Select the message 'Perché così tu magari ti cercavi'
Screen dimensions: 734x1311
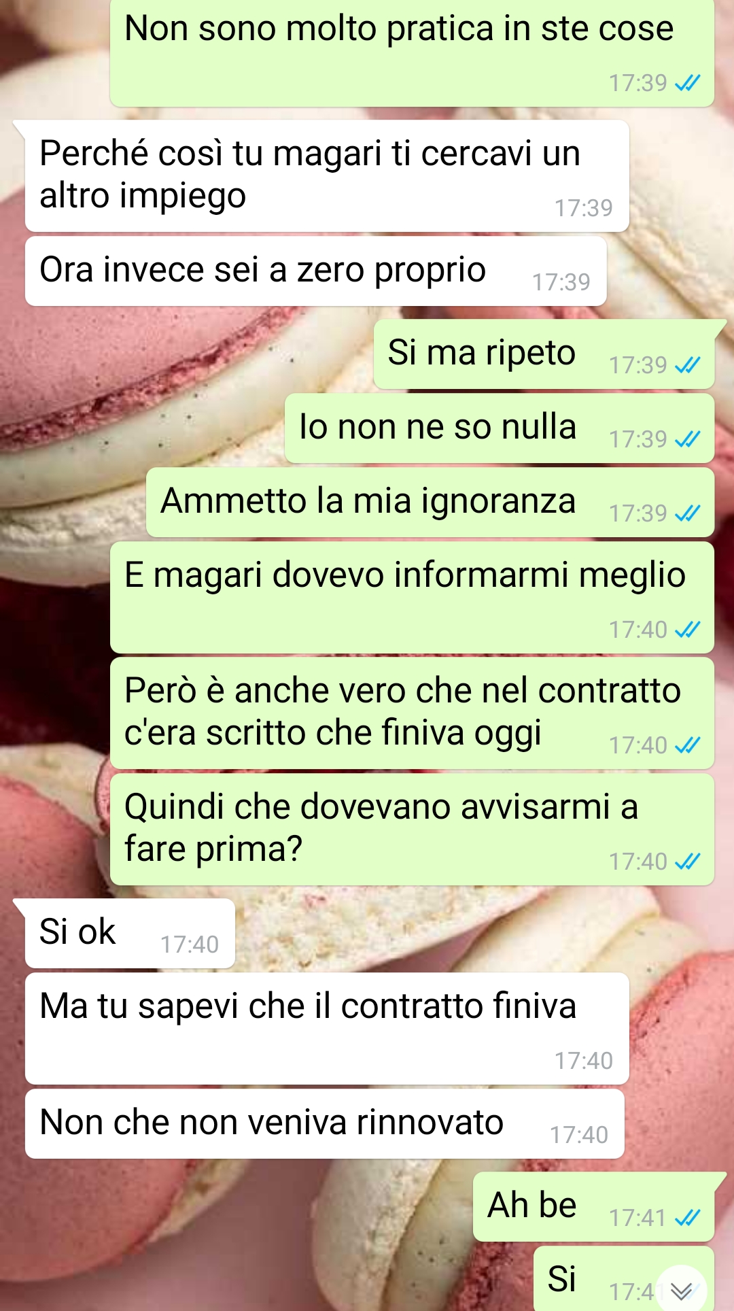(327, 176)
